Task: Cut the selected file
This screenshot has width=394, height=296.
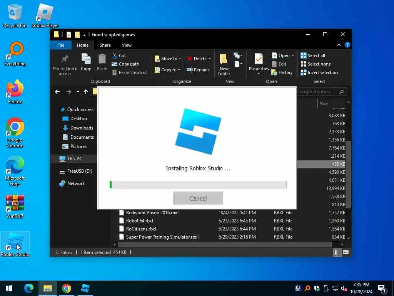Action: click(x=119, y=55)
